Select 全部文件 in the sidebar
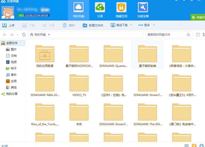Viewport: 205px width, 147px height. (12, 43)
